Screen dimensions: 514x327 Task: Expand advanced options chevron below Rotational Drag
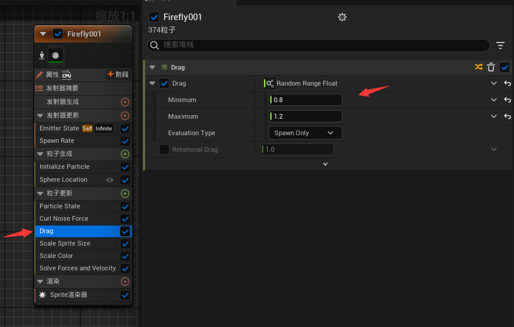coord(325,164)
